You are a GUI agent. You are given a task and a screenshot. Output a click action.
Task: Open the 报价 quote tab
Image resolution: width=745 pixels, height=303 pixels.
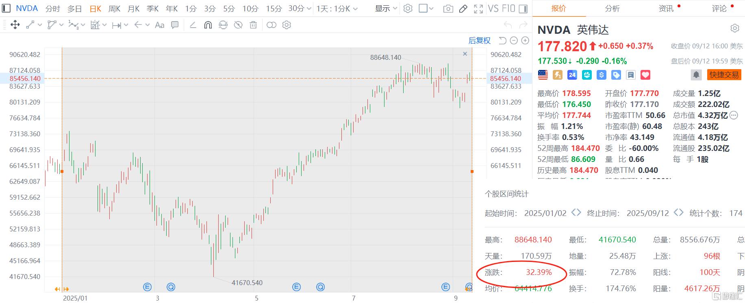pos(559,9)
